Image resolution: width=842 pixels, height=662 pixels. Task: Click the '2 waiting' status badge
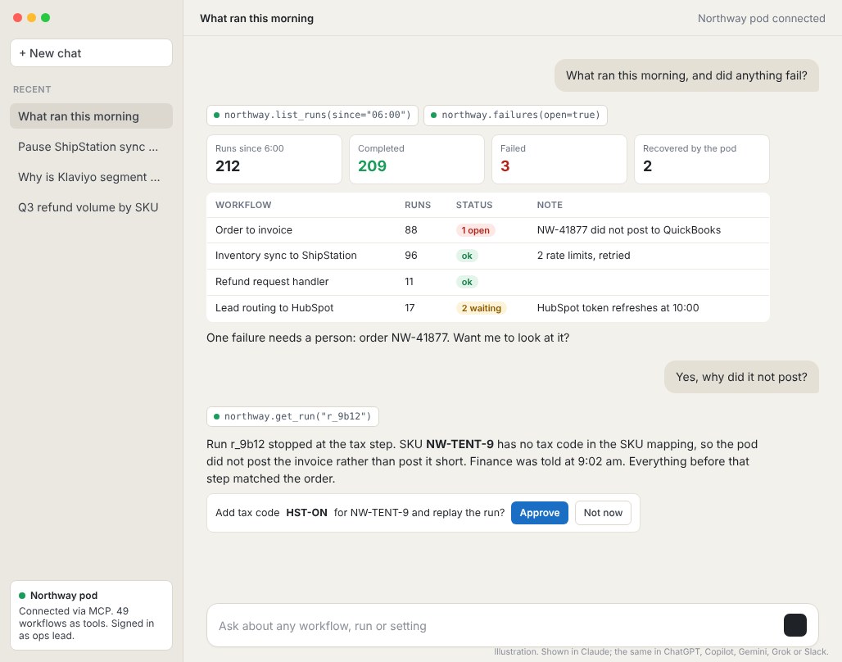coord(481,308)
